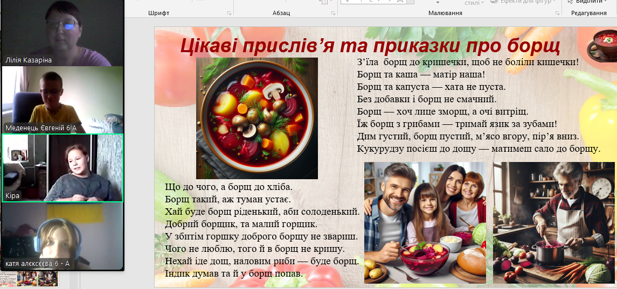Image resolution: width=617 pixels, height=289 pixels.
Task: Click the Редагування group label
Action: click(588, 13)
